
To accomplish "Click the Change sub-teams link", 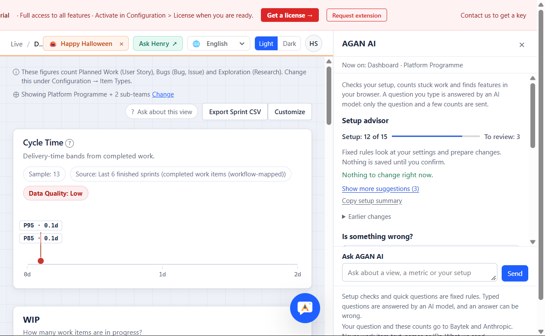I will pos(163,94).
